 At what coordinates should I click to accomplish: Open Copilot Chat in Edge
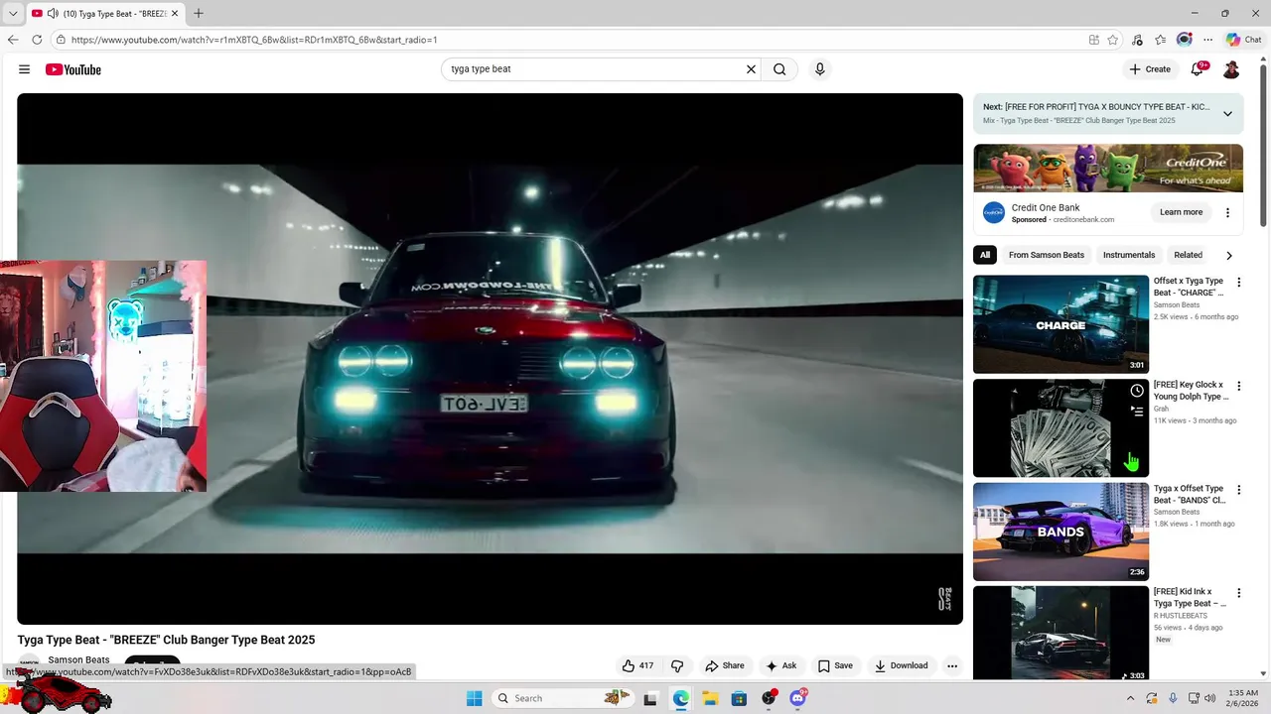click(x=1244, y=40)
